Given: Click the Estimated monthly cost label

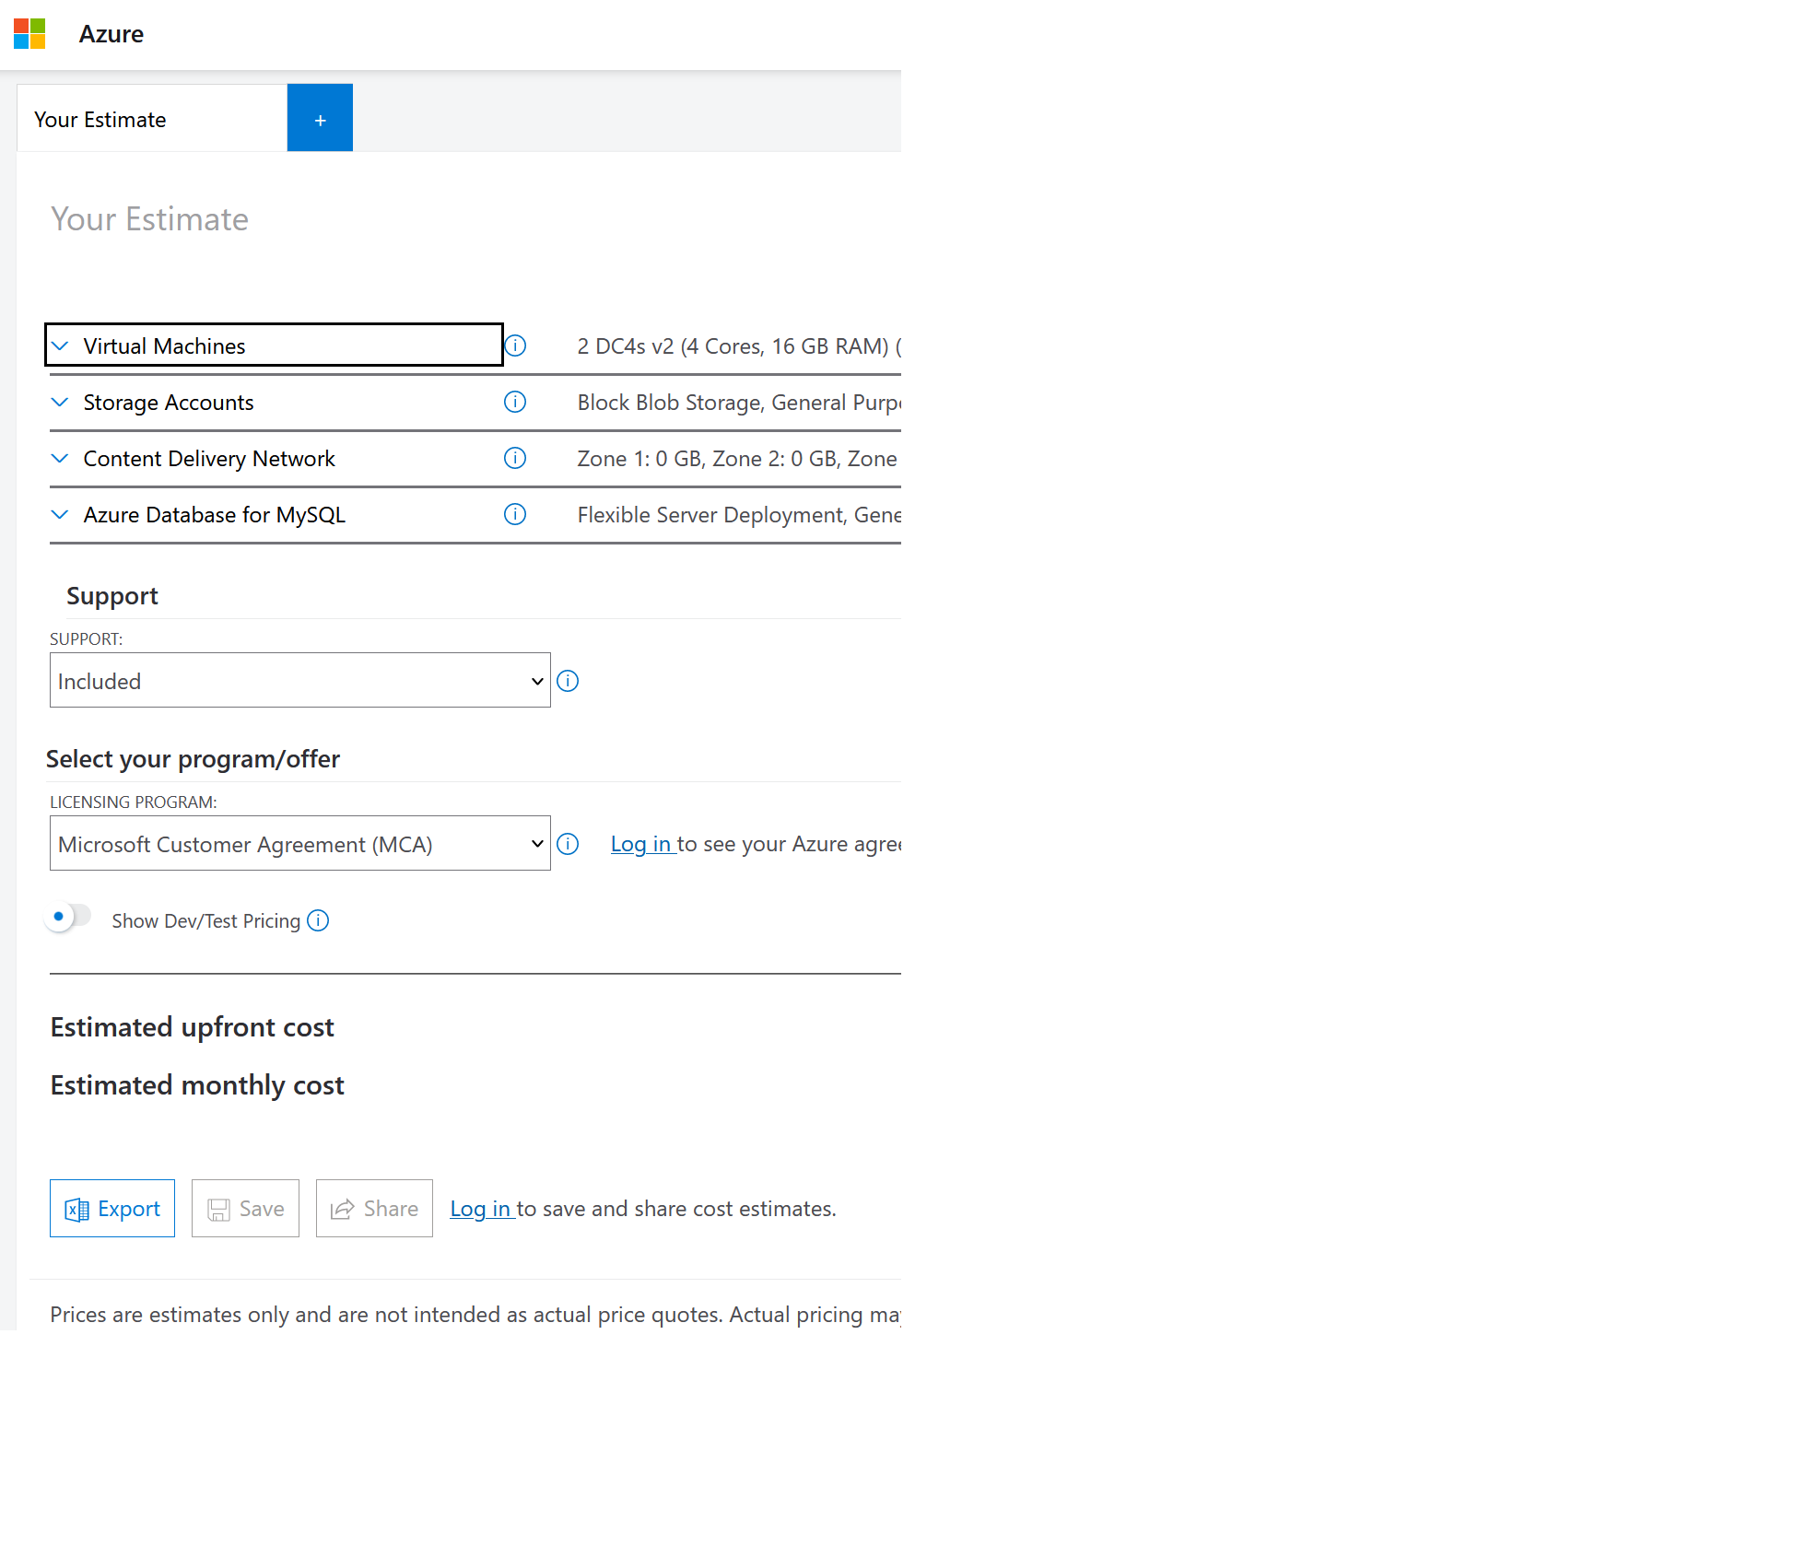Looking at the screenshot, I should [x=197, y=1085].
